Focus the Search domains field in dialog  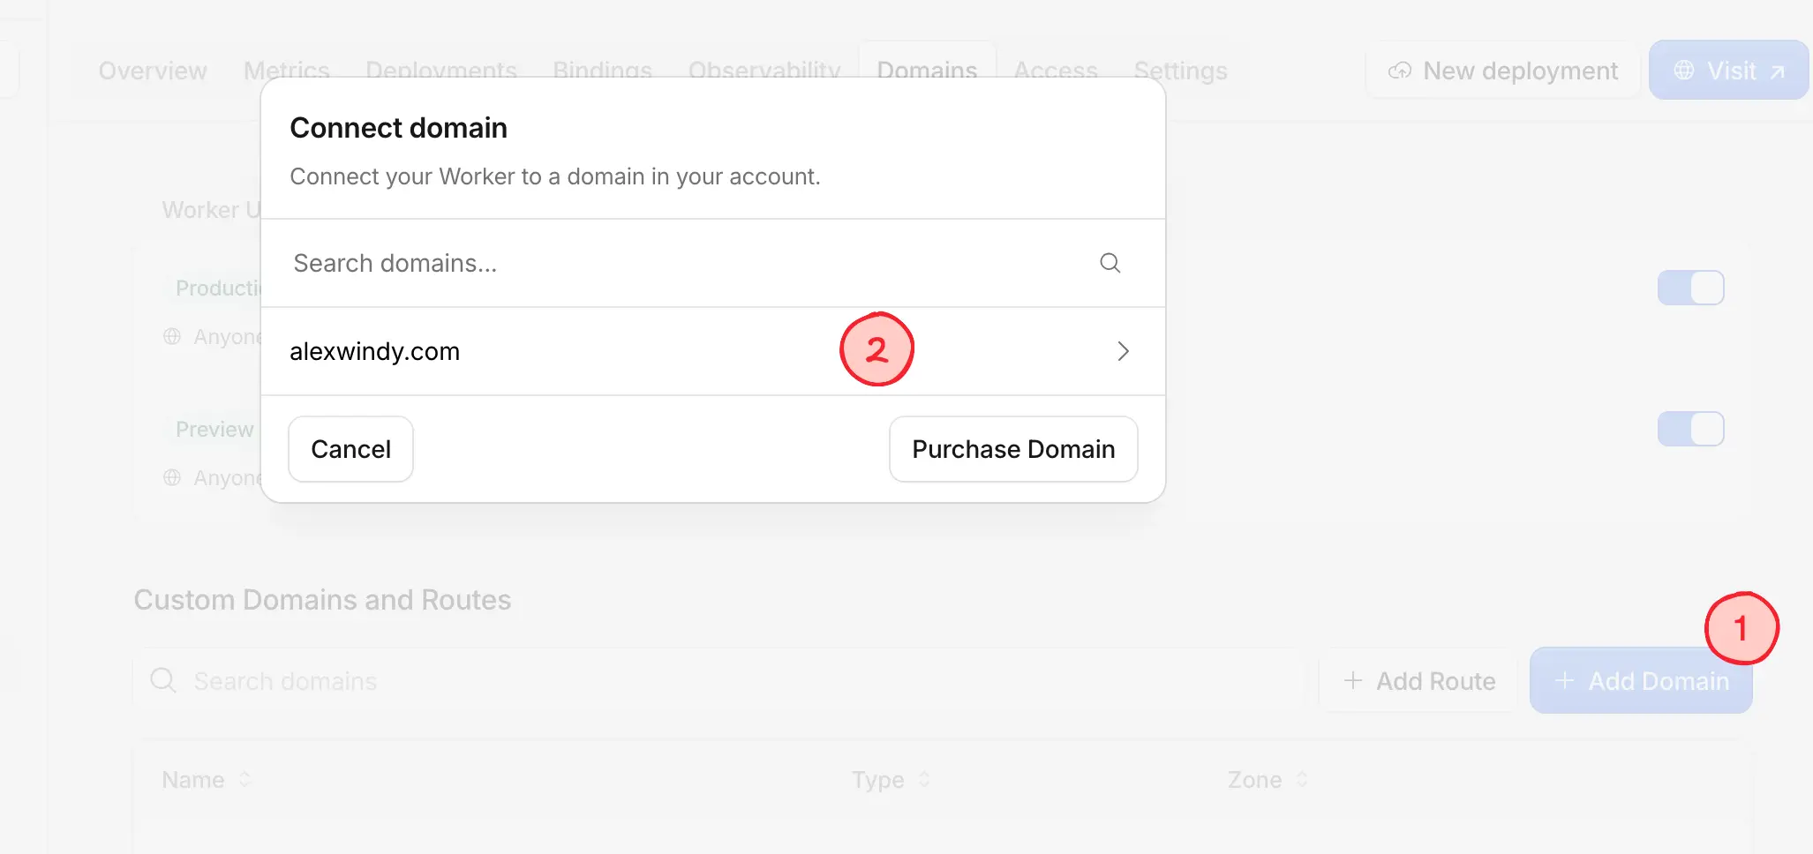coord(713,263)
